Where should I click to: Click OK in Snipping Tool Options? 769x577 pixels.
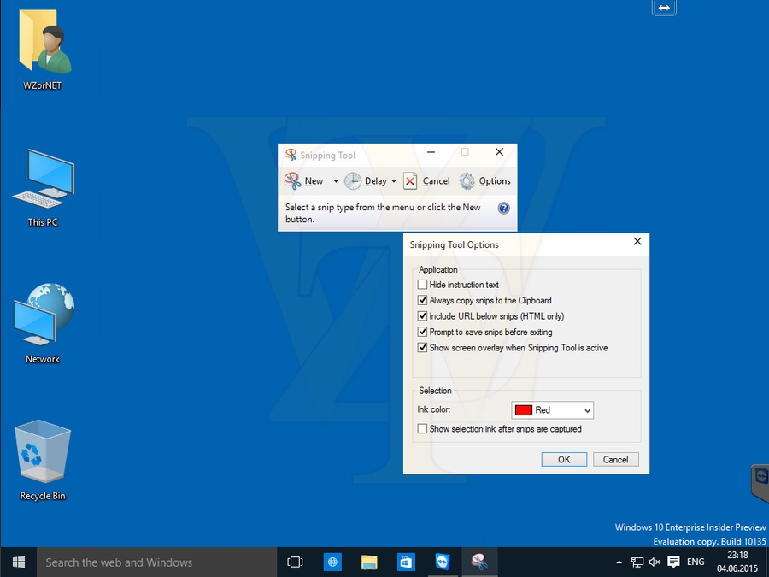click(x=564, y=459)
